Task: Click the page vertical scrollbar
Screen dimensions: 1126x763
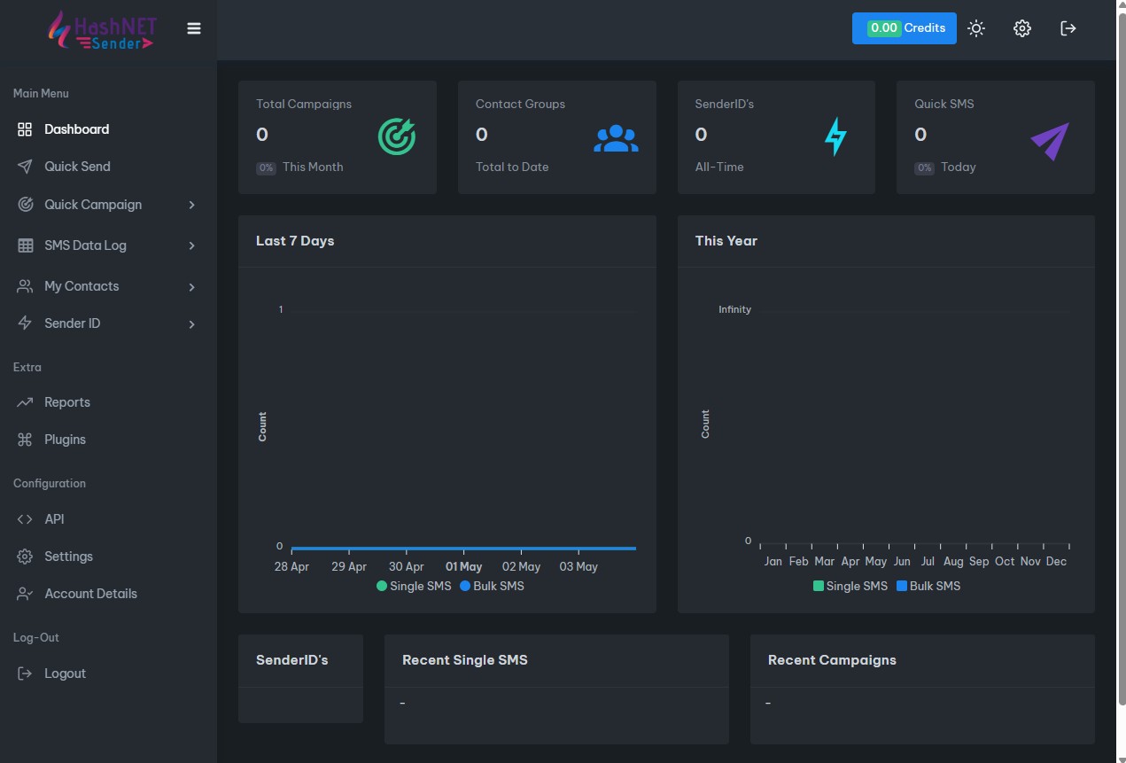Action: pos(1119,354)
